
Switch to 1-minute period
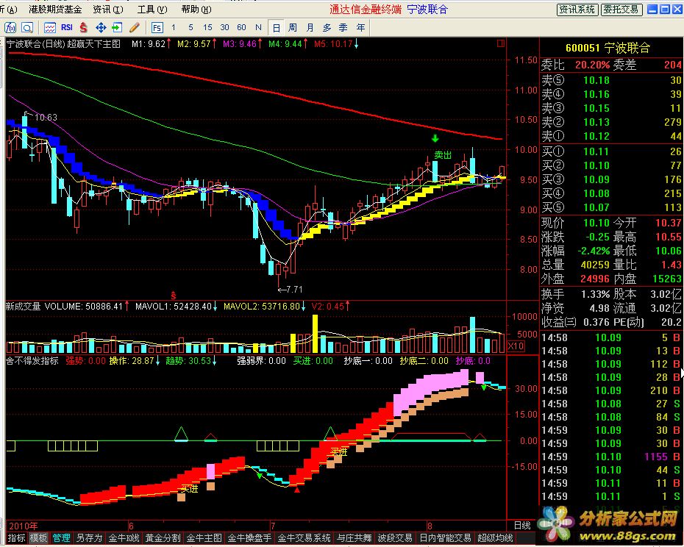click(174, 27)
